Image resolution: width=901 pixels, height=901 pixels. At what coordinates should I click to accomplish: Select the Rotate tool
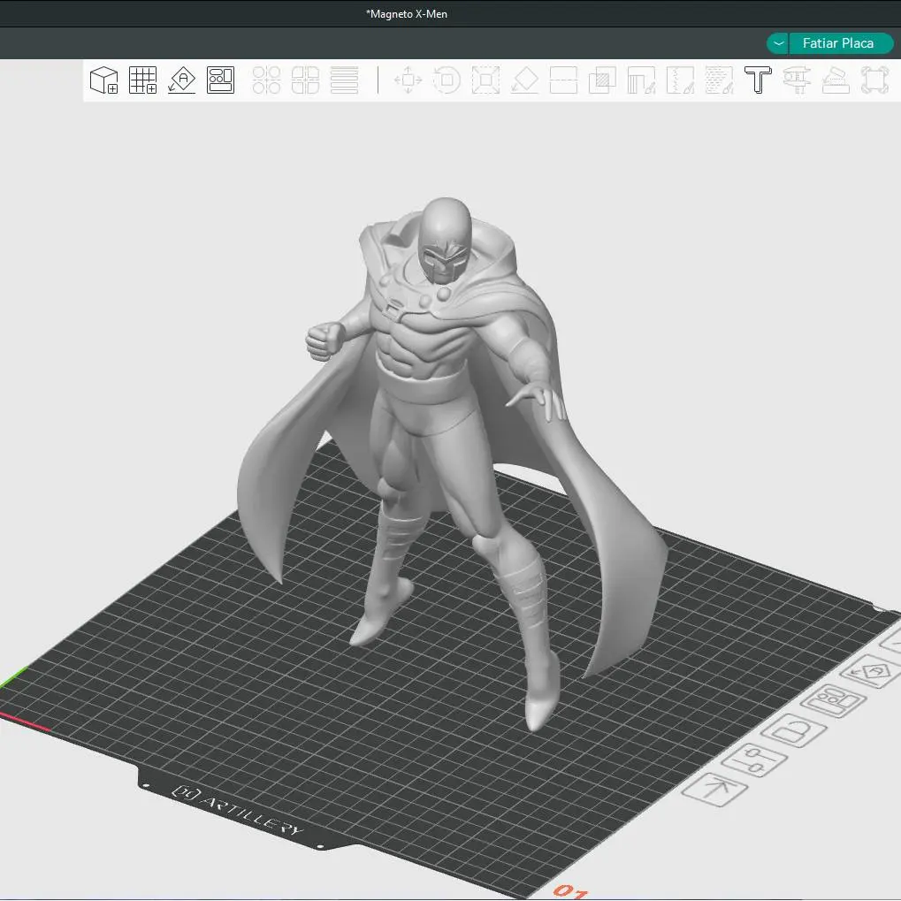[x=447, y=80]
